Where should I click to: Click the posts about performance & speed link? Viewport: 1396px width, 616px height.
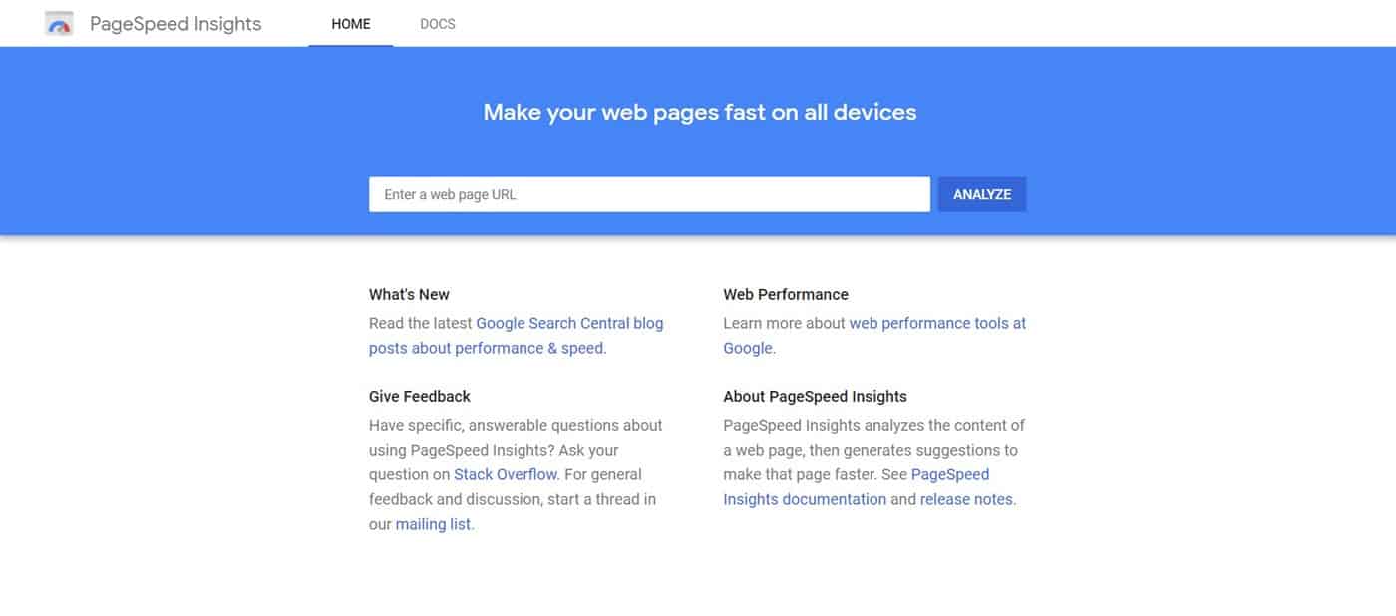(488, 347)
